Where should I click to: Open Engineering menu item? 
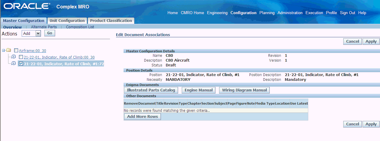pyautogui.click(x=217, y=13)
